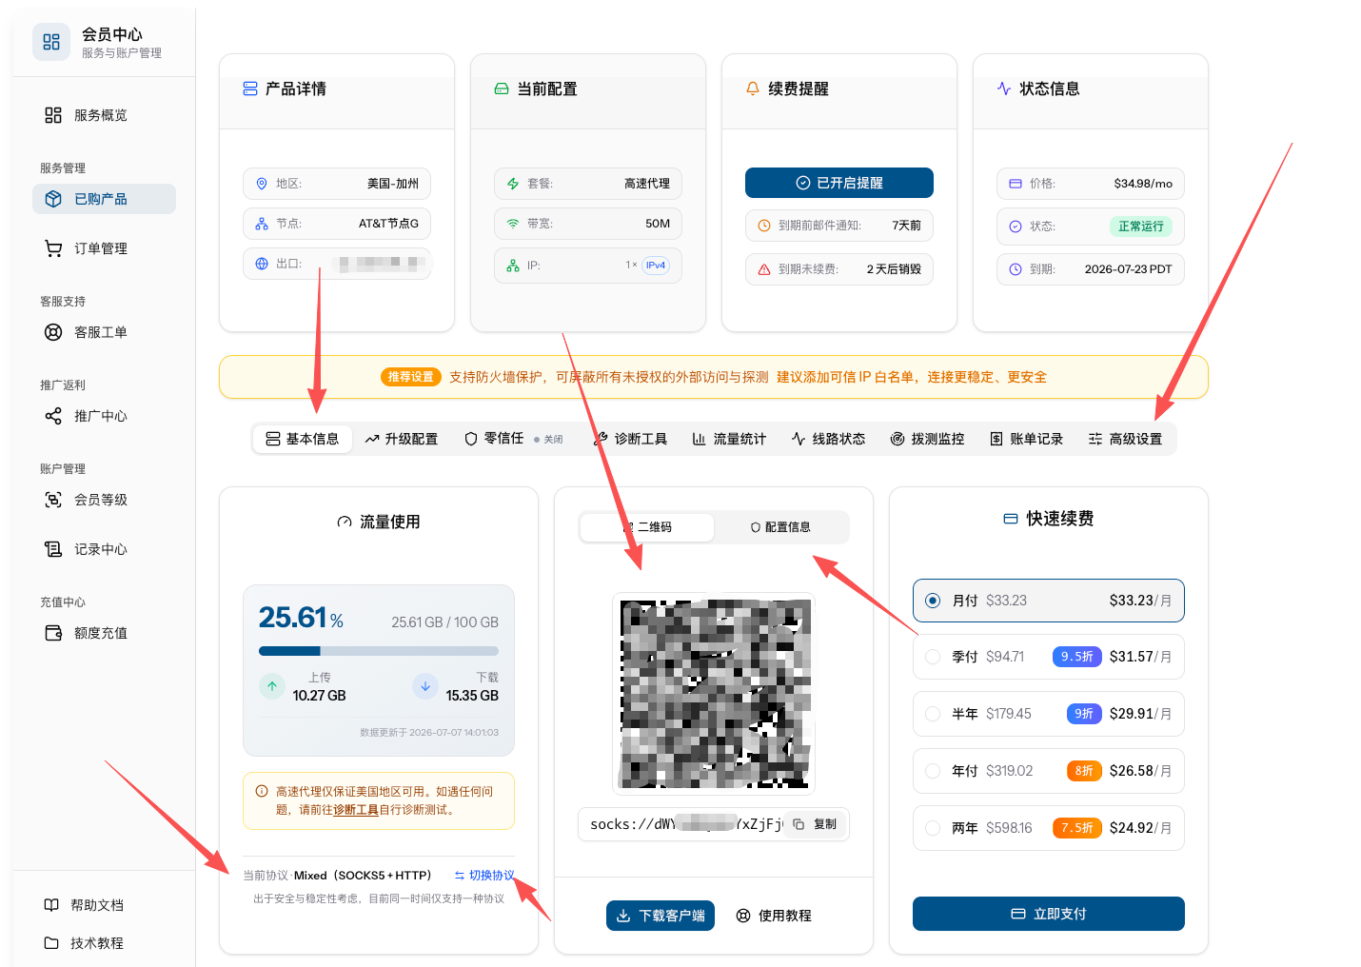
Task: Click the 到期前邮件通知 clock icon
Action: [x=764, y=226]
